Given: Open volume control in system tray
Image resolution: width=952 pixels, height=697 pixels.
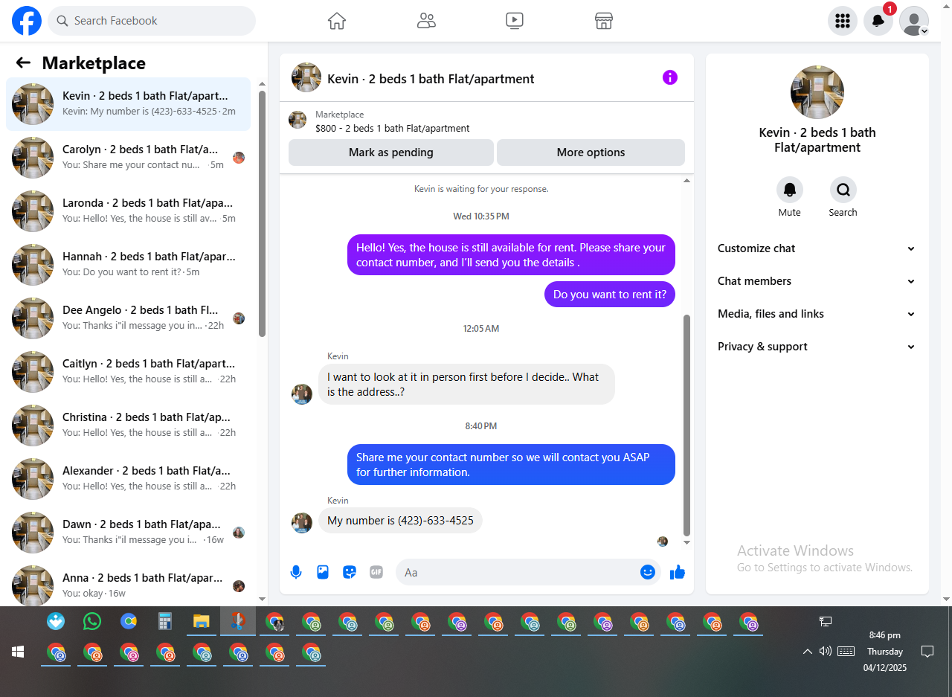Looking at the screenshot, I should click(x=825, y=651).
